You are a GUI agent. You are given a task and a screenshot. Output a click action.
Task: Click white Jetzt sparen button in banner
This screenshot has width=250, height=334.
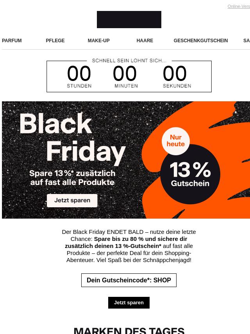[x=72, y=201]
